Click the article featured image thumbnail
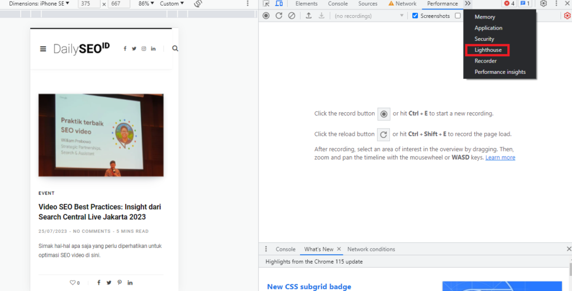Viewport: 572px width, 291px height. (x=101, y=135)
